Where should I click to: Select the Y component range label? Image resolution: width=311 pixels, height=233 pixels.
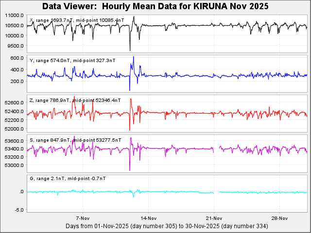pyautogui.click(x=49, y=60)
